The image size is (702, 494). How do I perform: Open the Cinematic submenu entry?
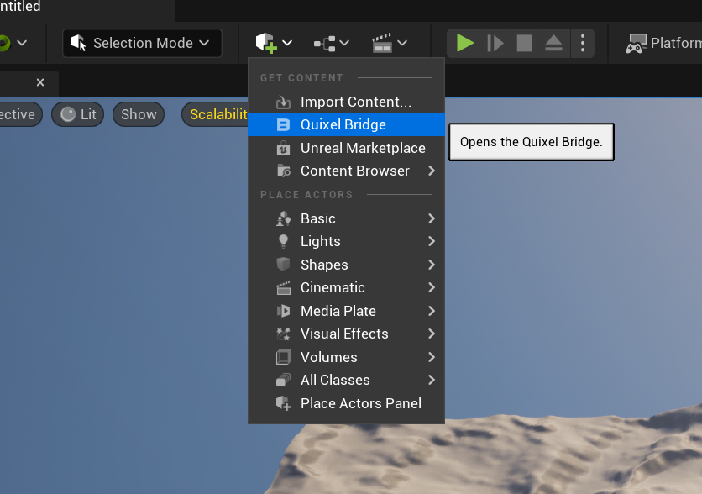[347, 287]
